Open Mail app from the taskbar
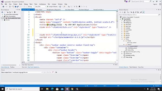 coord(62,89)
